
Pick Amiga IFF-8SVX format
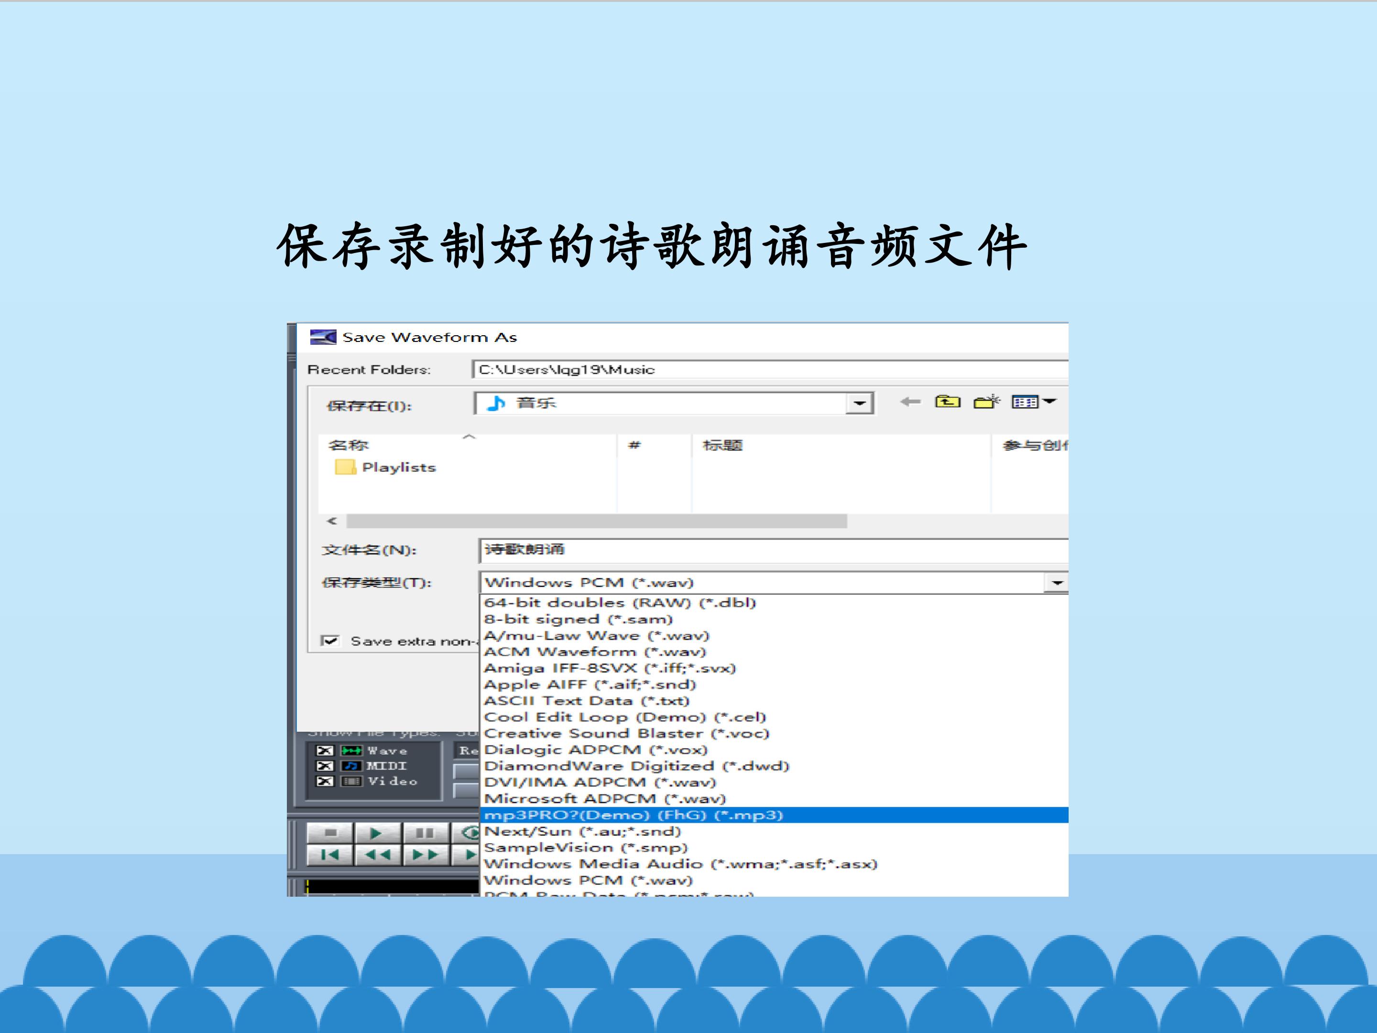coord(775,668)
